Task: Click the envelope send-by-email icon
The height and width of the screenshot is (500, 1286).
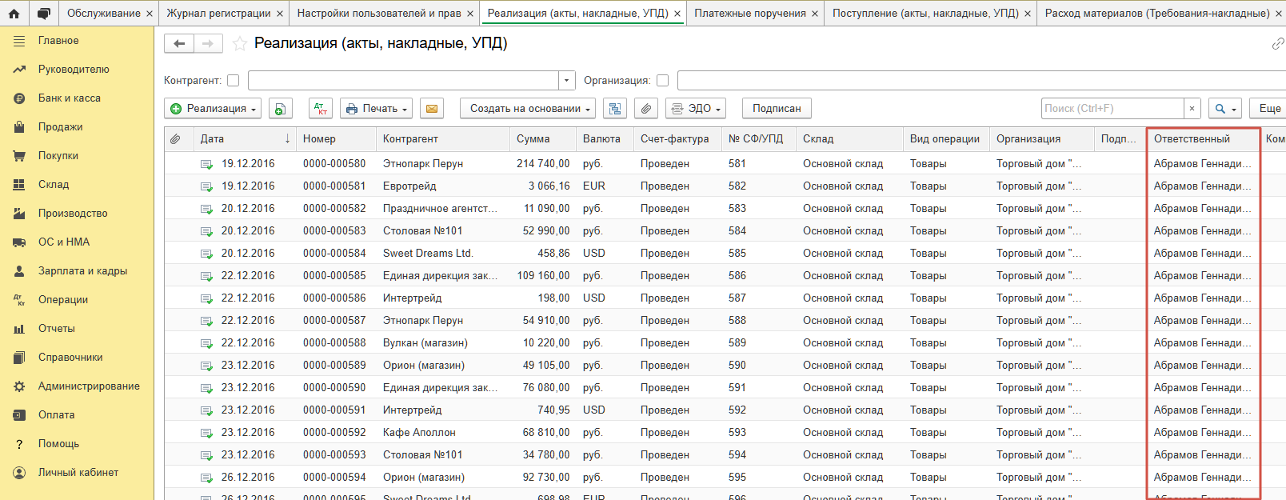Action: click(x=432, y=109)
